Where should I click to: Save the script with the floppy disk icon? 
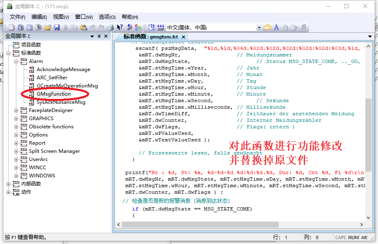click(57, 27)
